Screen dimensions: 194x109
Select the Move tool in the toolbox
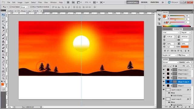[3, 15]
